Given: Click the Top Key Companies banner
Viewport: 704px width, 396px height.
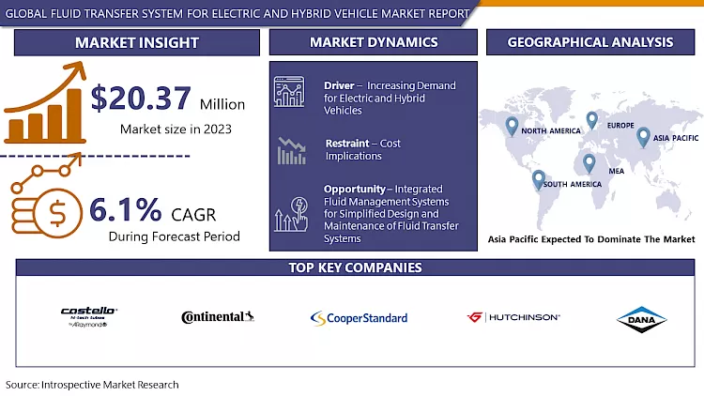Looking at the screenshot, I should (353, 267).
